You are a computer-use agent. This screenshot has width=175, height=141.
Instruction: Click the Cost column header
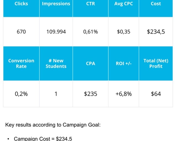[156, 4]
